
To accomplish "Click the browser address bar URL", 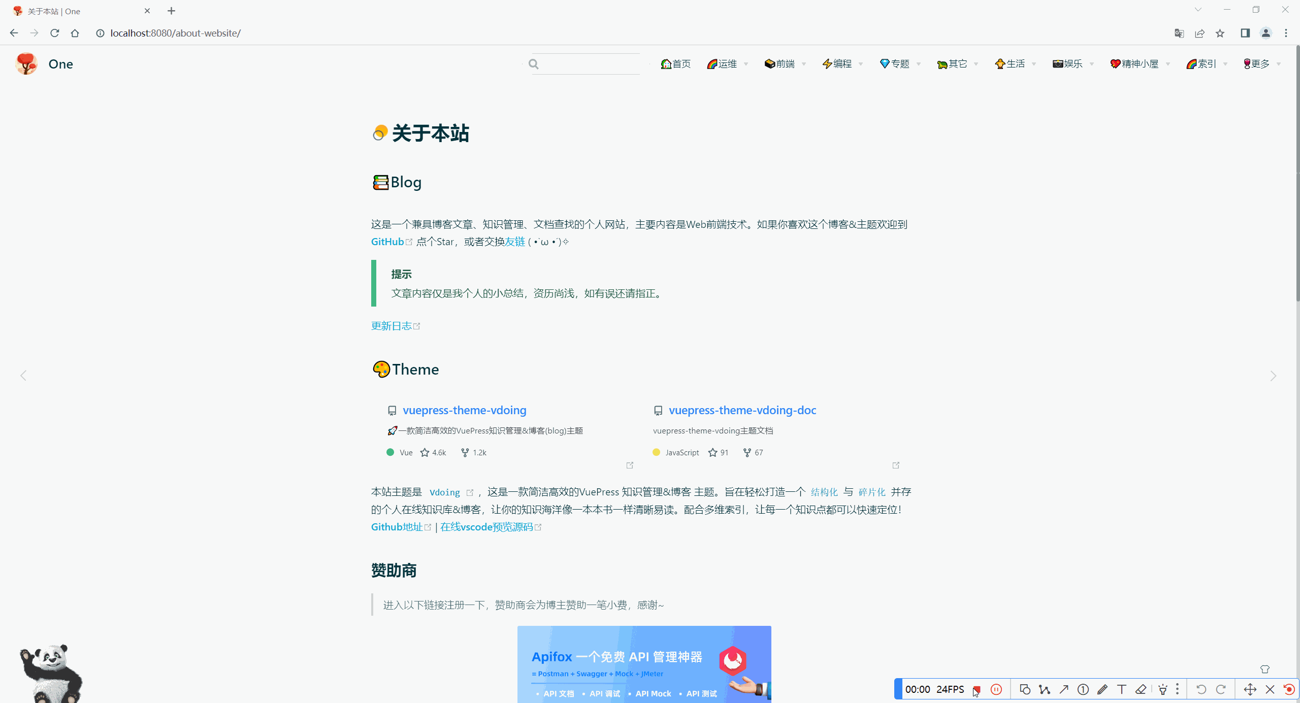I will 175,33.
